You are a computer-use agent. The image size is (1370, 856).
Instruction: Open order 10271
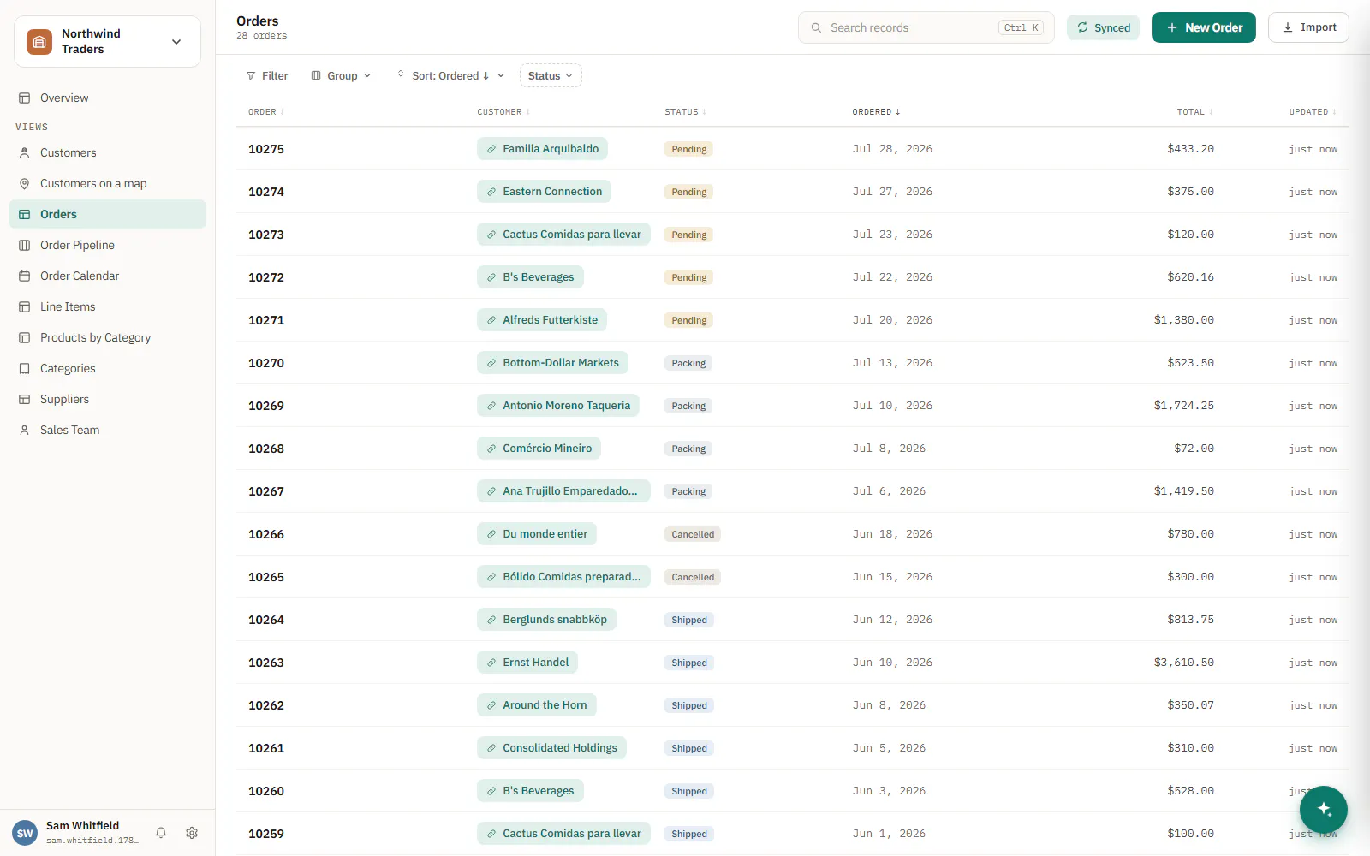266,320
